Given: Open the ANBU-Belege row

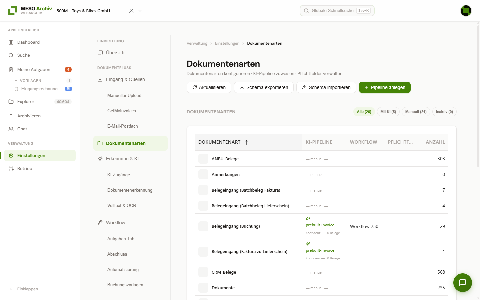Looking at the screenshot, I should click(322, 159).
